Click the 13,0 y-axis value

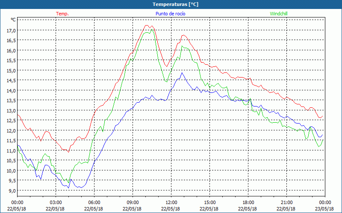tap(12, 110)
